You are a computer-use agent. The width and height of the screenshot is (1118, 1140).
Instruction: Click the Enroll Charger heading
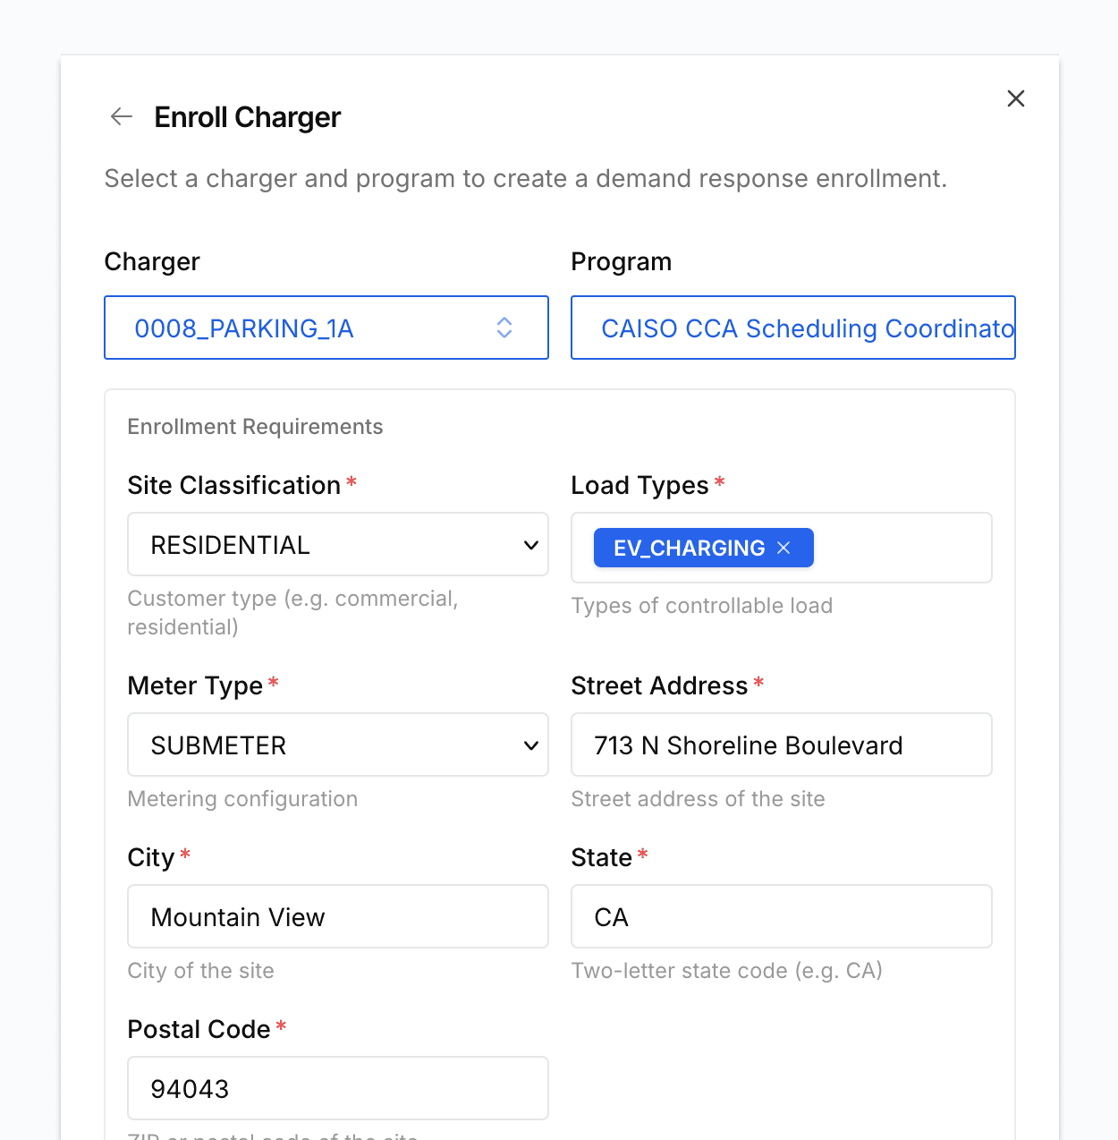tap(247, 117)
